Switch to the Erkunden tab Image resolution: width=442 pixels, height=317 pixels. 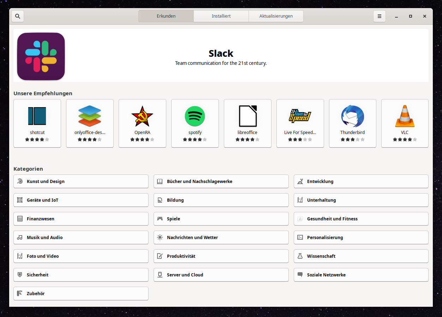coord(166,16)
